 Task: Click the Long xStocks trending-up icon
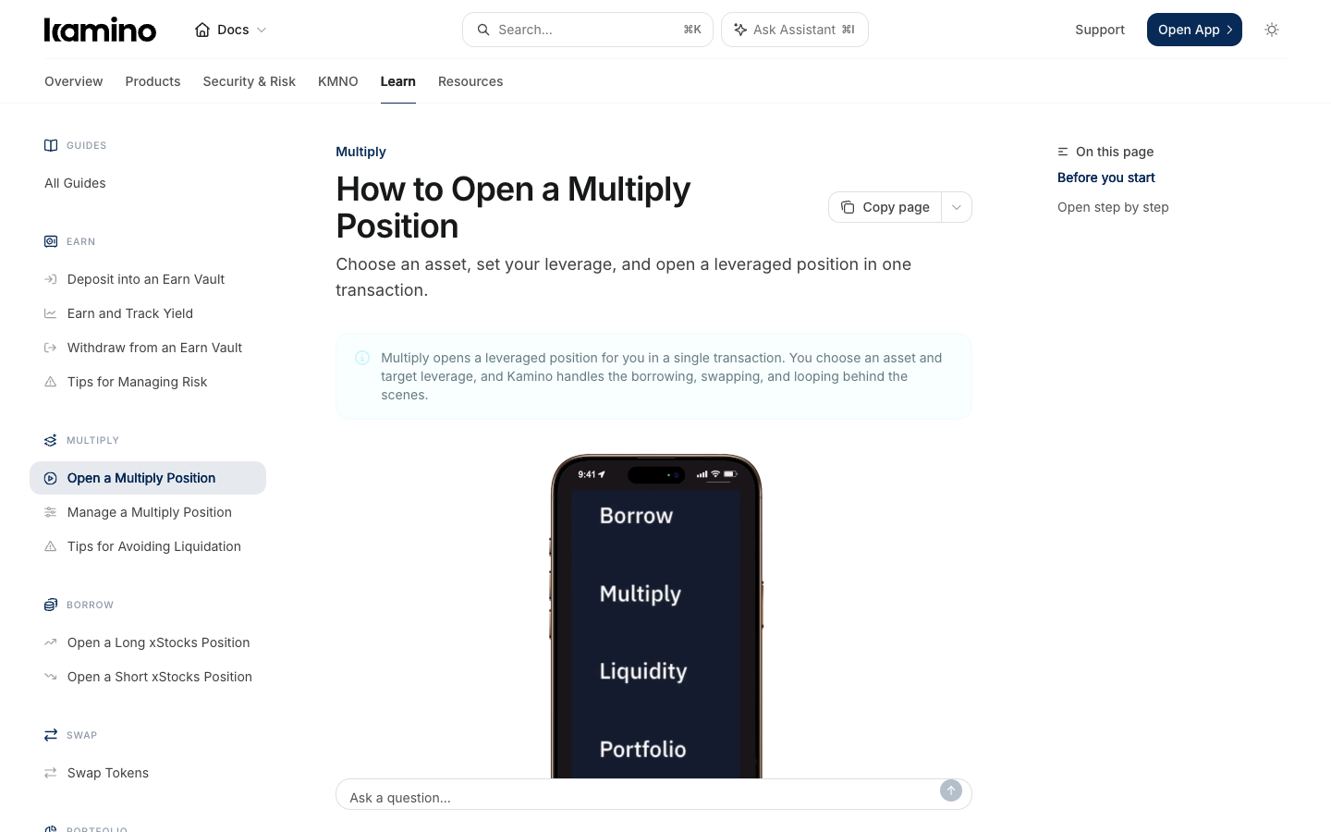coord(51,642)
